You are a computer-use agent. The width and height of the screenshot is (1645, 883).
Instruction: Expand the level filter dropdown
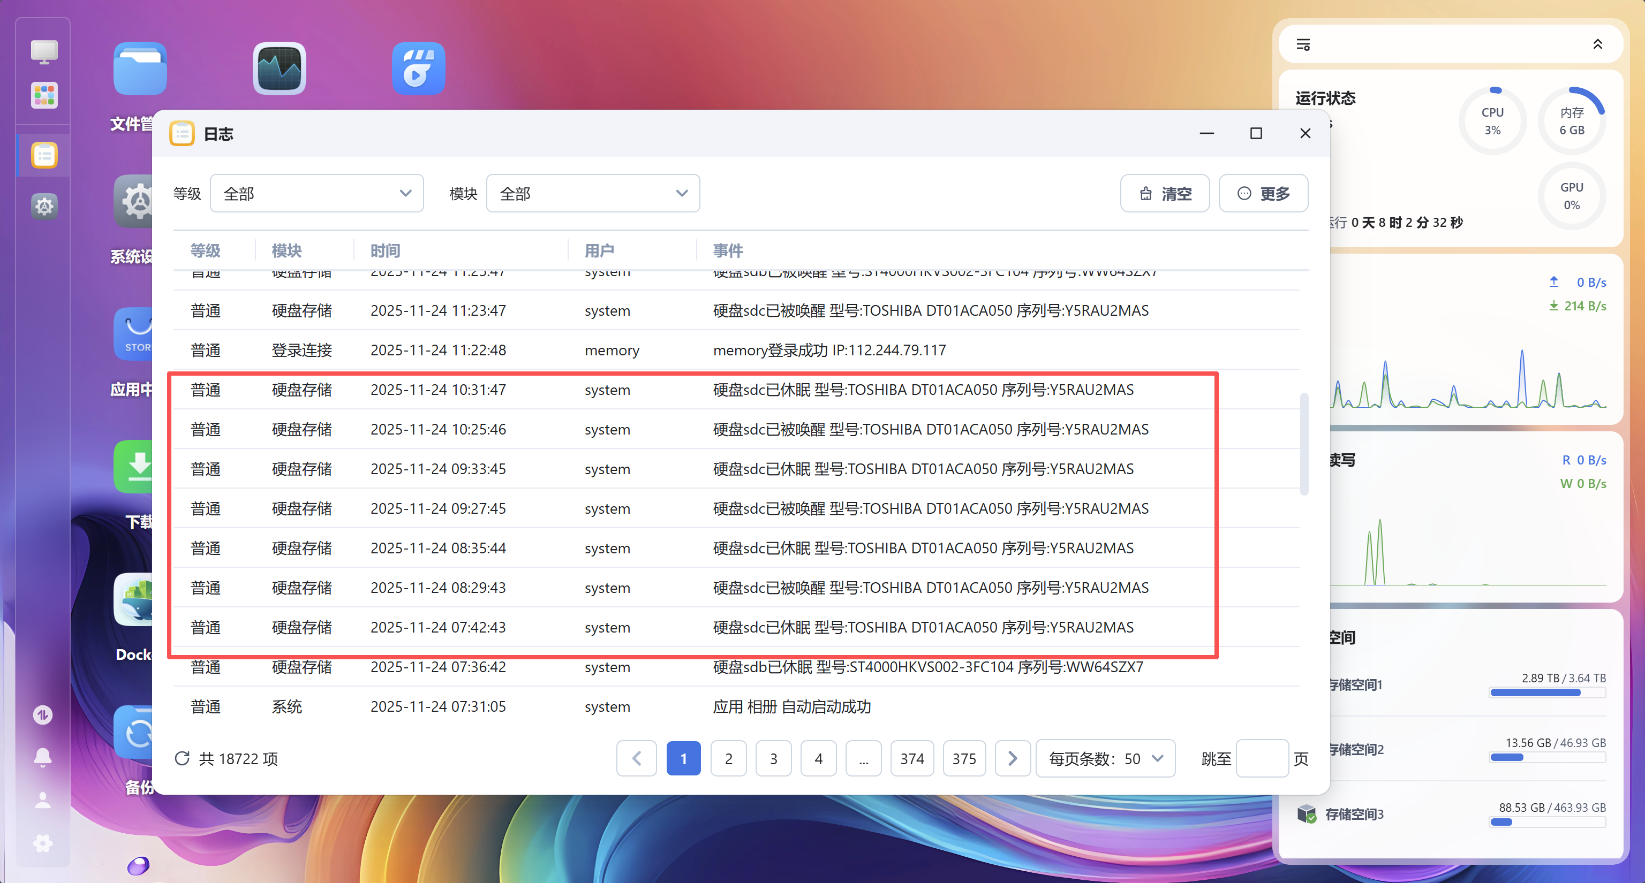[317, 193]
